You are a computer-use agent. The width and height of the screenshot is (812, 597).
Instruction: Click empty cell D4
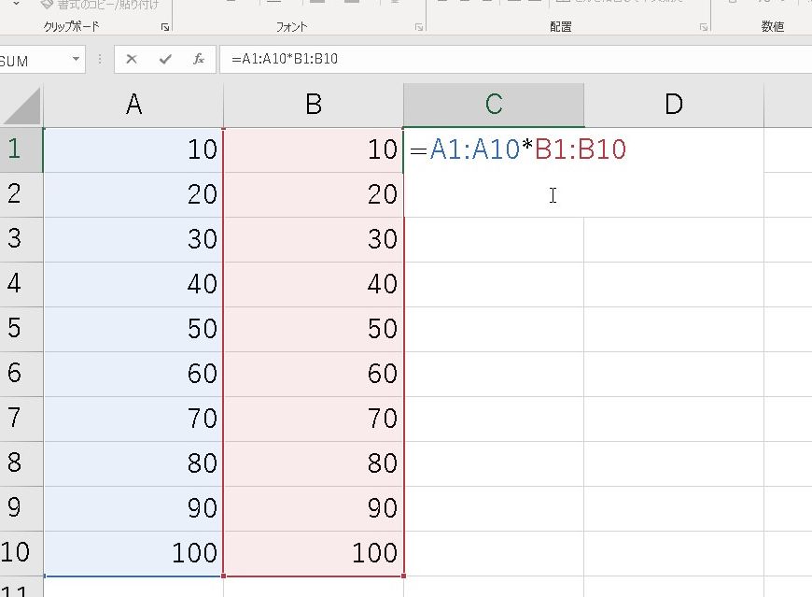(x=673, y=284)
